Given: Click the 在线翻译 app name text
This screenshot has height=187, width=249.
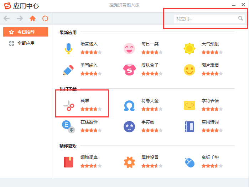Looking at the screenshot, I should (x=89, y=122).
